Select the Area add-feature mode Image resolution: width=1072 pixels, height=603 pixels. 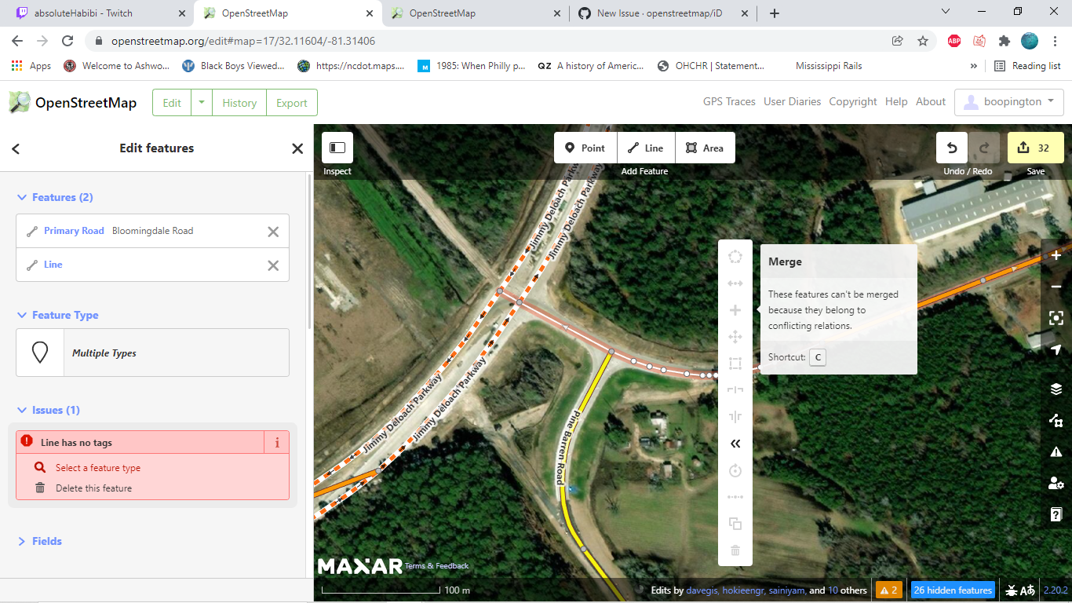pyautogui.click(x=705, y=148)
